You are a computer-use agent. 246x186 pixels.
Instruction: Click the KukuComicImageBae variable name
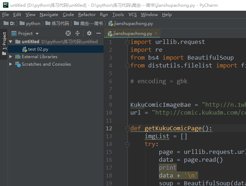(161, 105)
